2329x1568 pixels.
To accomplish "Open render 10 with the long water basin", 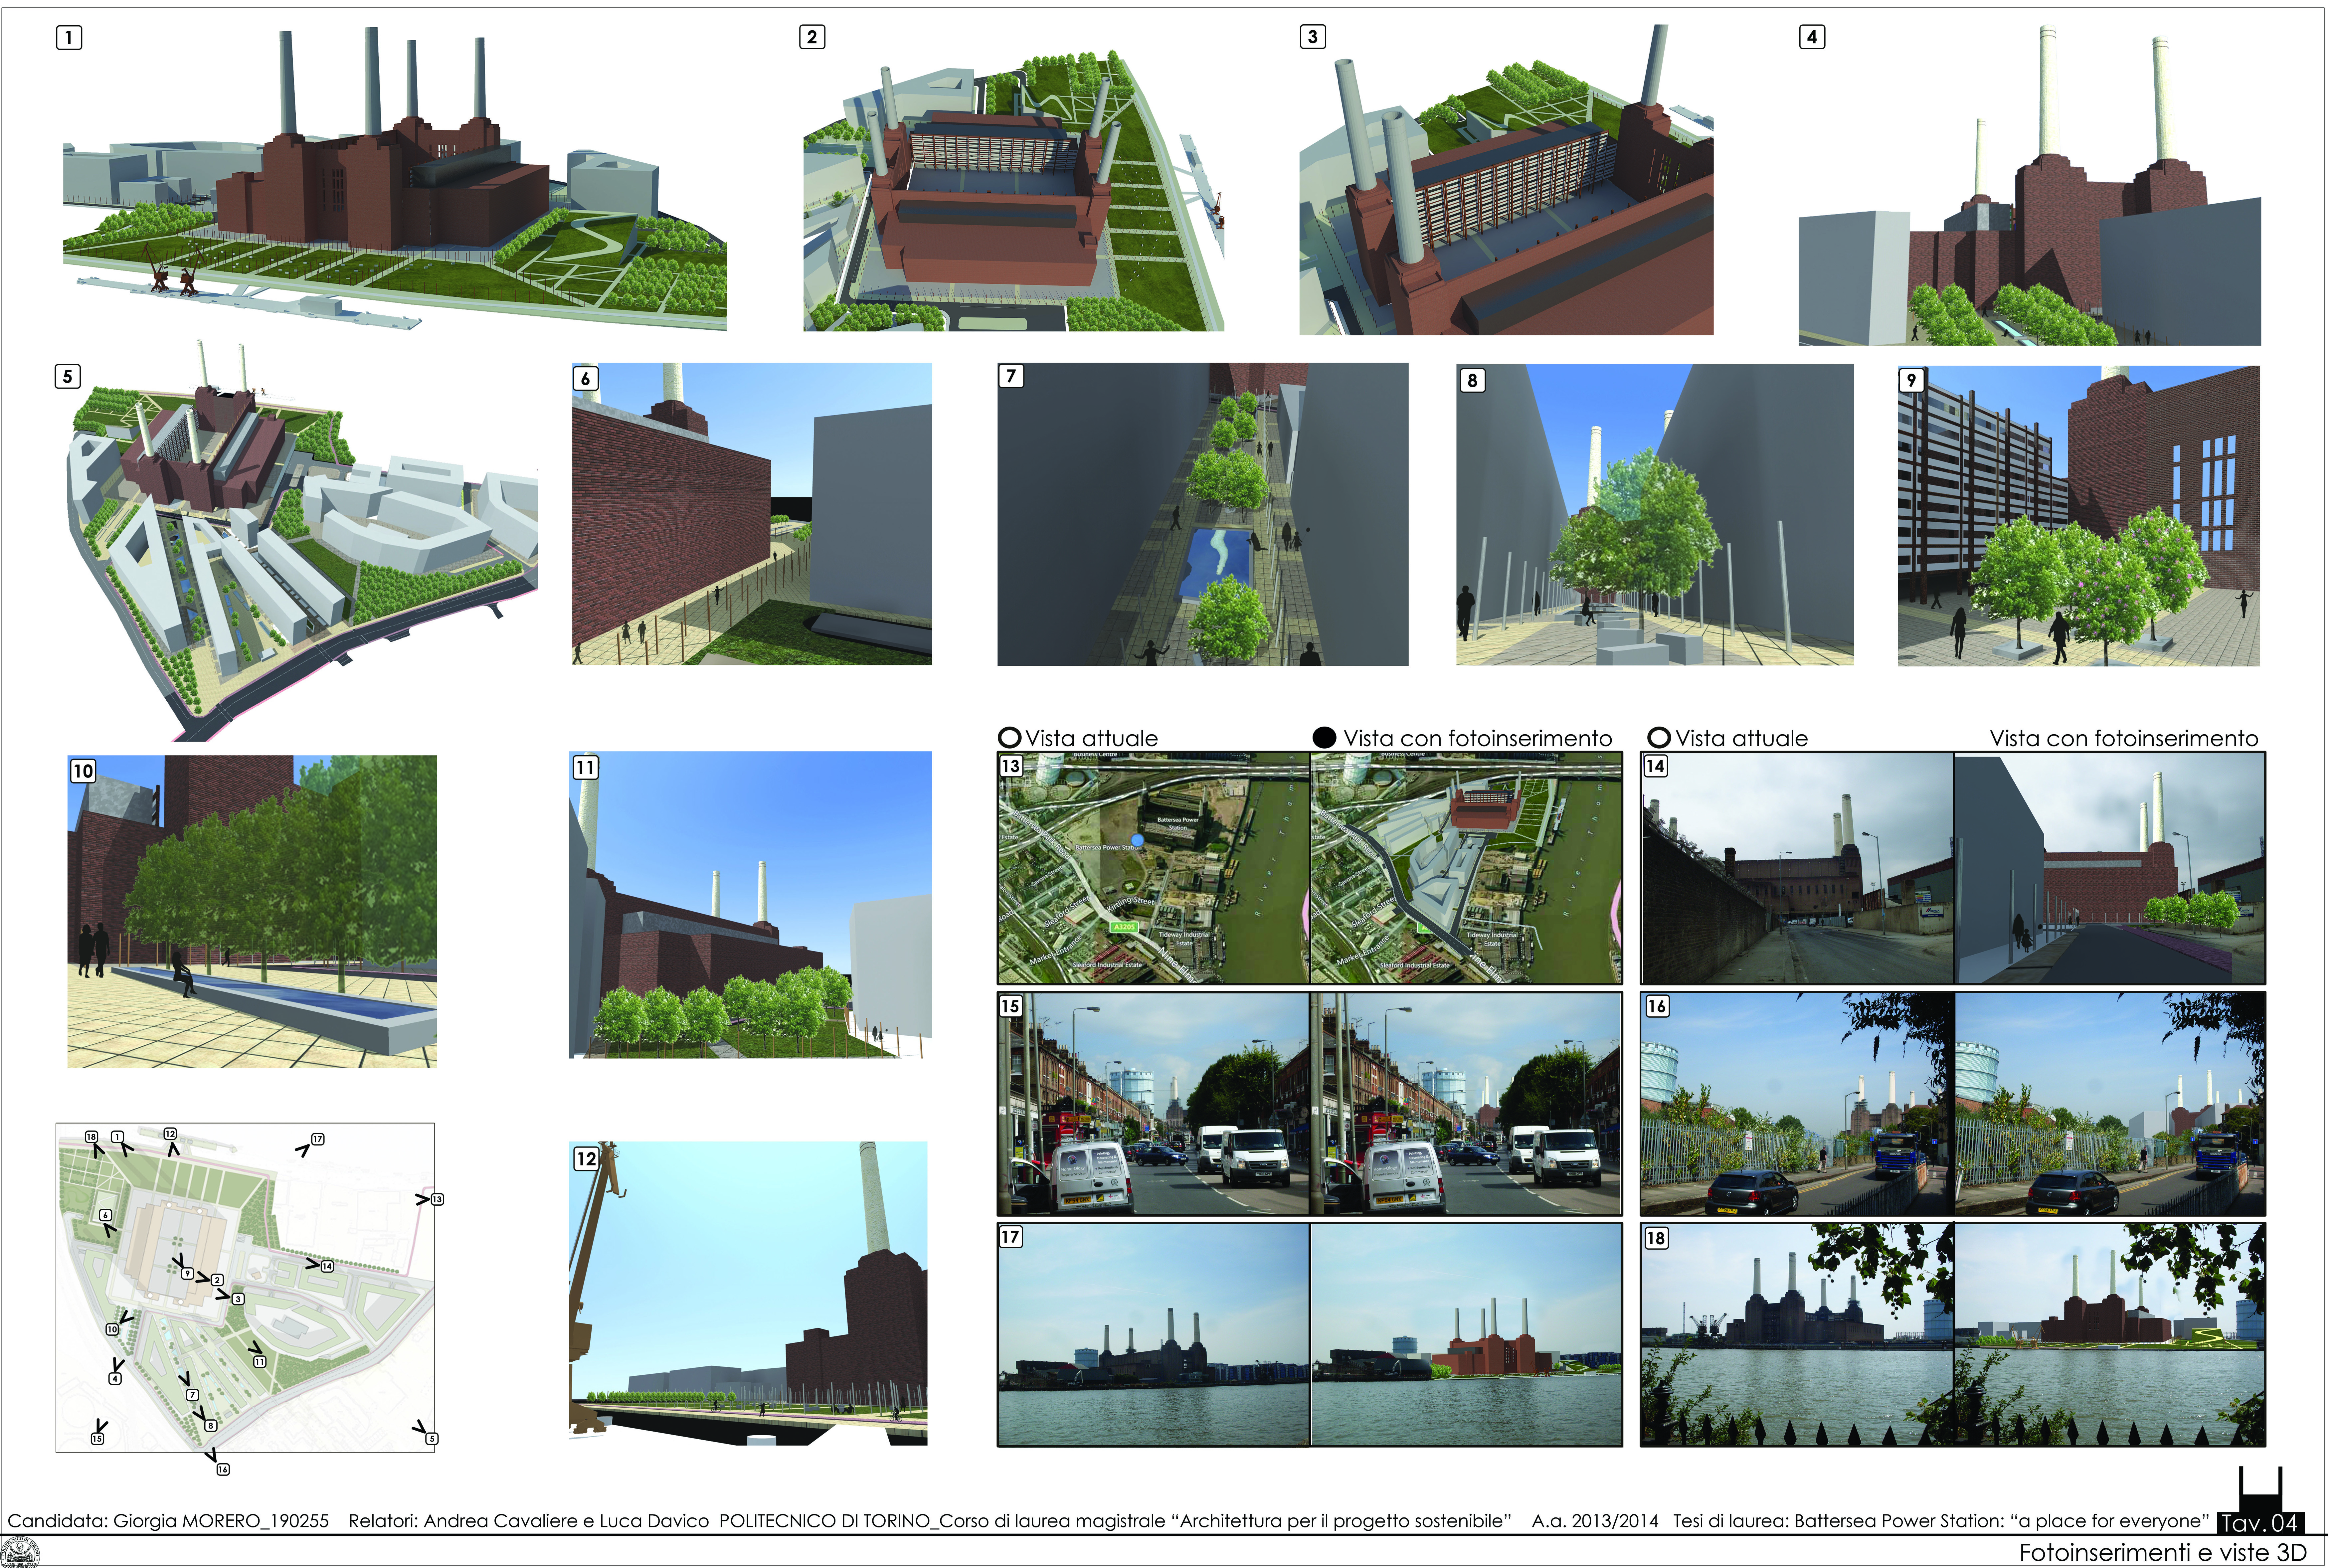I will coord(252,911).
